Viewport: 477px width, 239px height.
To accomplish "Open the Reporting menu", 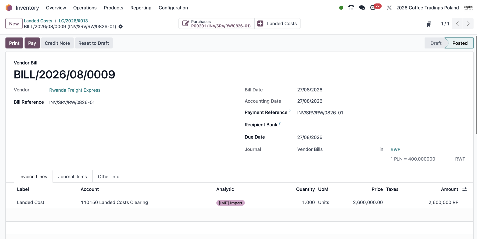I will 141,8.
